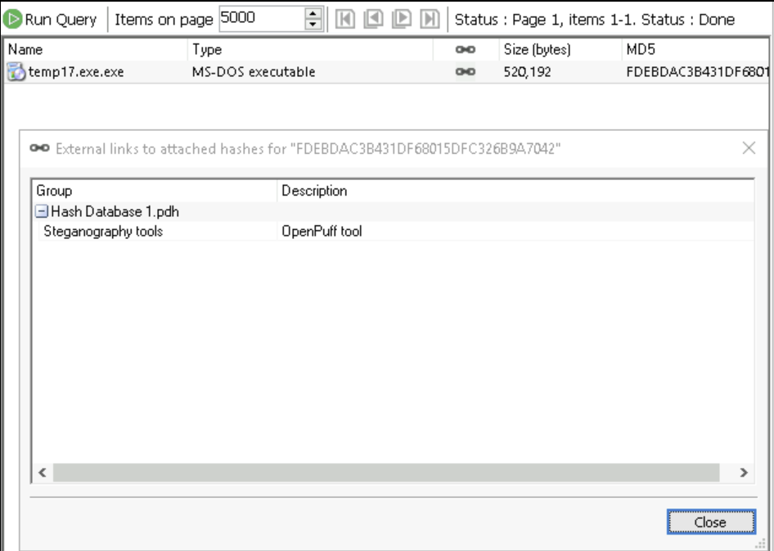Click the horizontal scrollbar thumb
774x551 pixels.
[x=386, y=472]
